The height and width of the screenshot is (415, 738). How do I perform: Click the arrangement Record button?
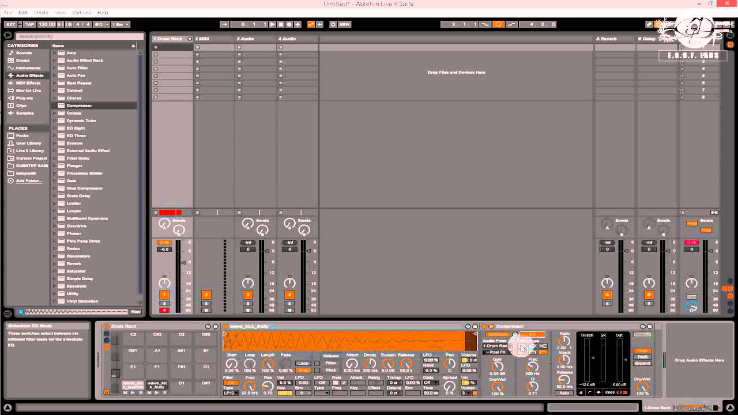point(289,24)
